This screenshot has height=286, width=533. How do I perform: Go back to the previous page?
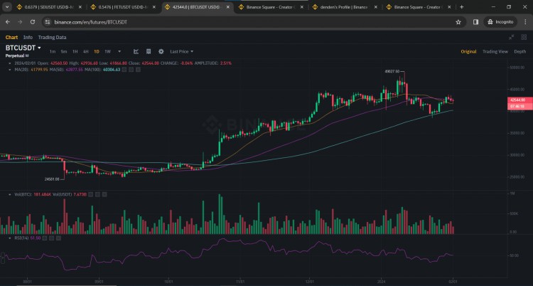tap(8, 22)
